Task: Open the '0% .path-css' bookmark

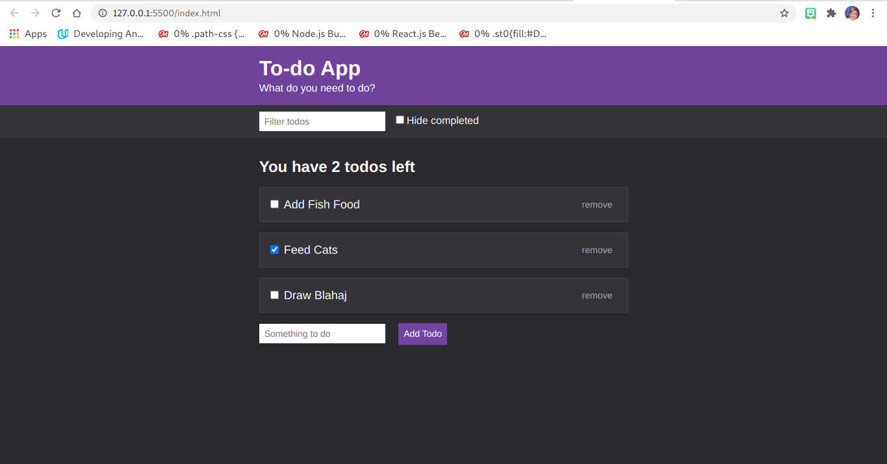Action: click(202, 33)
